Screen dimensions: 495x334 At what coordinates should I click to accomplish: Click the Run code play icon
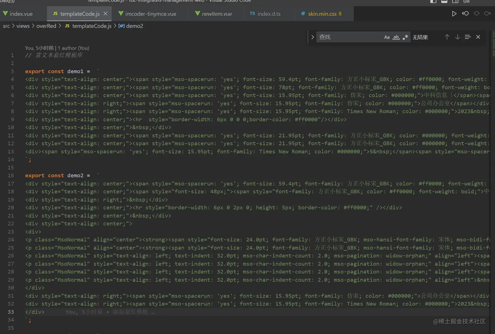(x=454, y=14)
